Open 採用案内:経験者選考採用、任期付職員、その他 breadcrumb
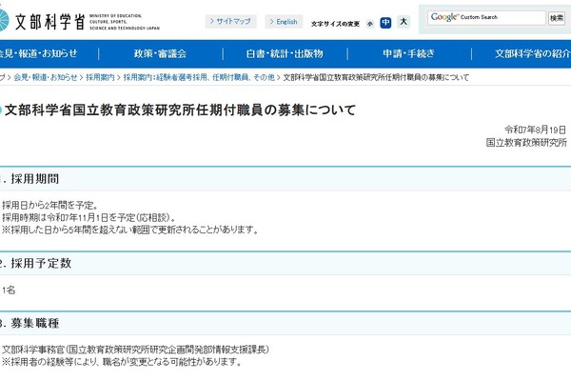This screenshot has height=381, width=571. [x=199, y=77]
